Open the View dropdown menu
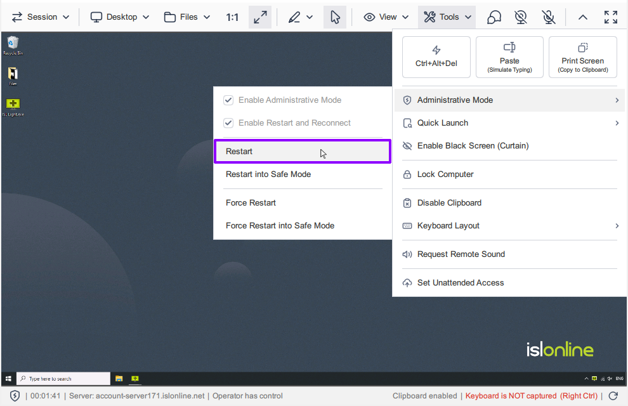Viewport: 628px width, 406px height. pos(386,17)
